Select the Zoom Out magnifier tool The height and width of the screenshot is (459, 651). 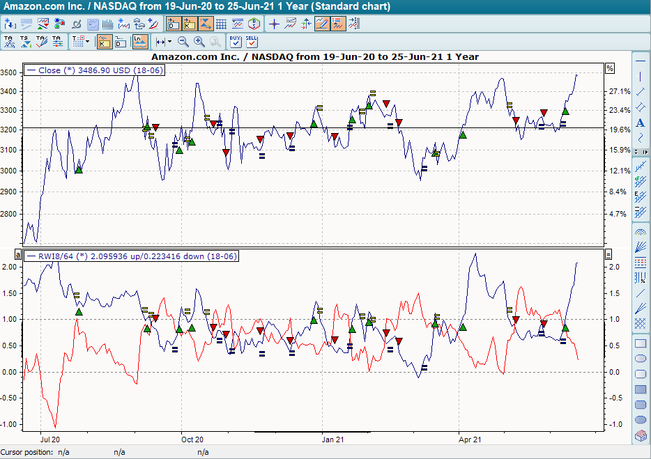point(183,42)
